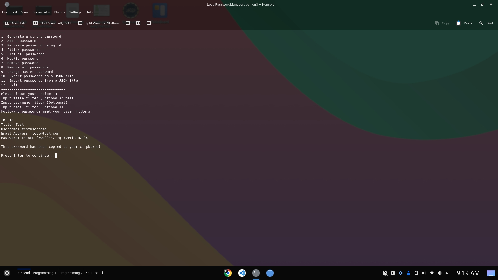
Task: Switch to Programming 1 virtual desktop
Action: click(44, 273)
